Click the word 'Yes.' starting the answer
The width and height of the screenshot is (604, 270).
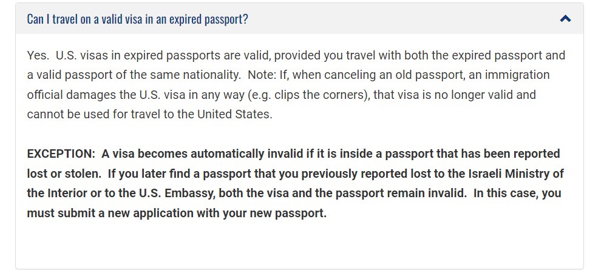(37, 56)
